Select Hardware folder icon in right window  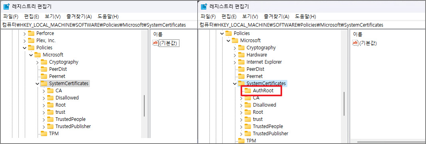241,54
